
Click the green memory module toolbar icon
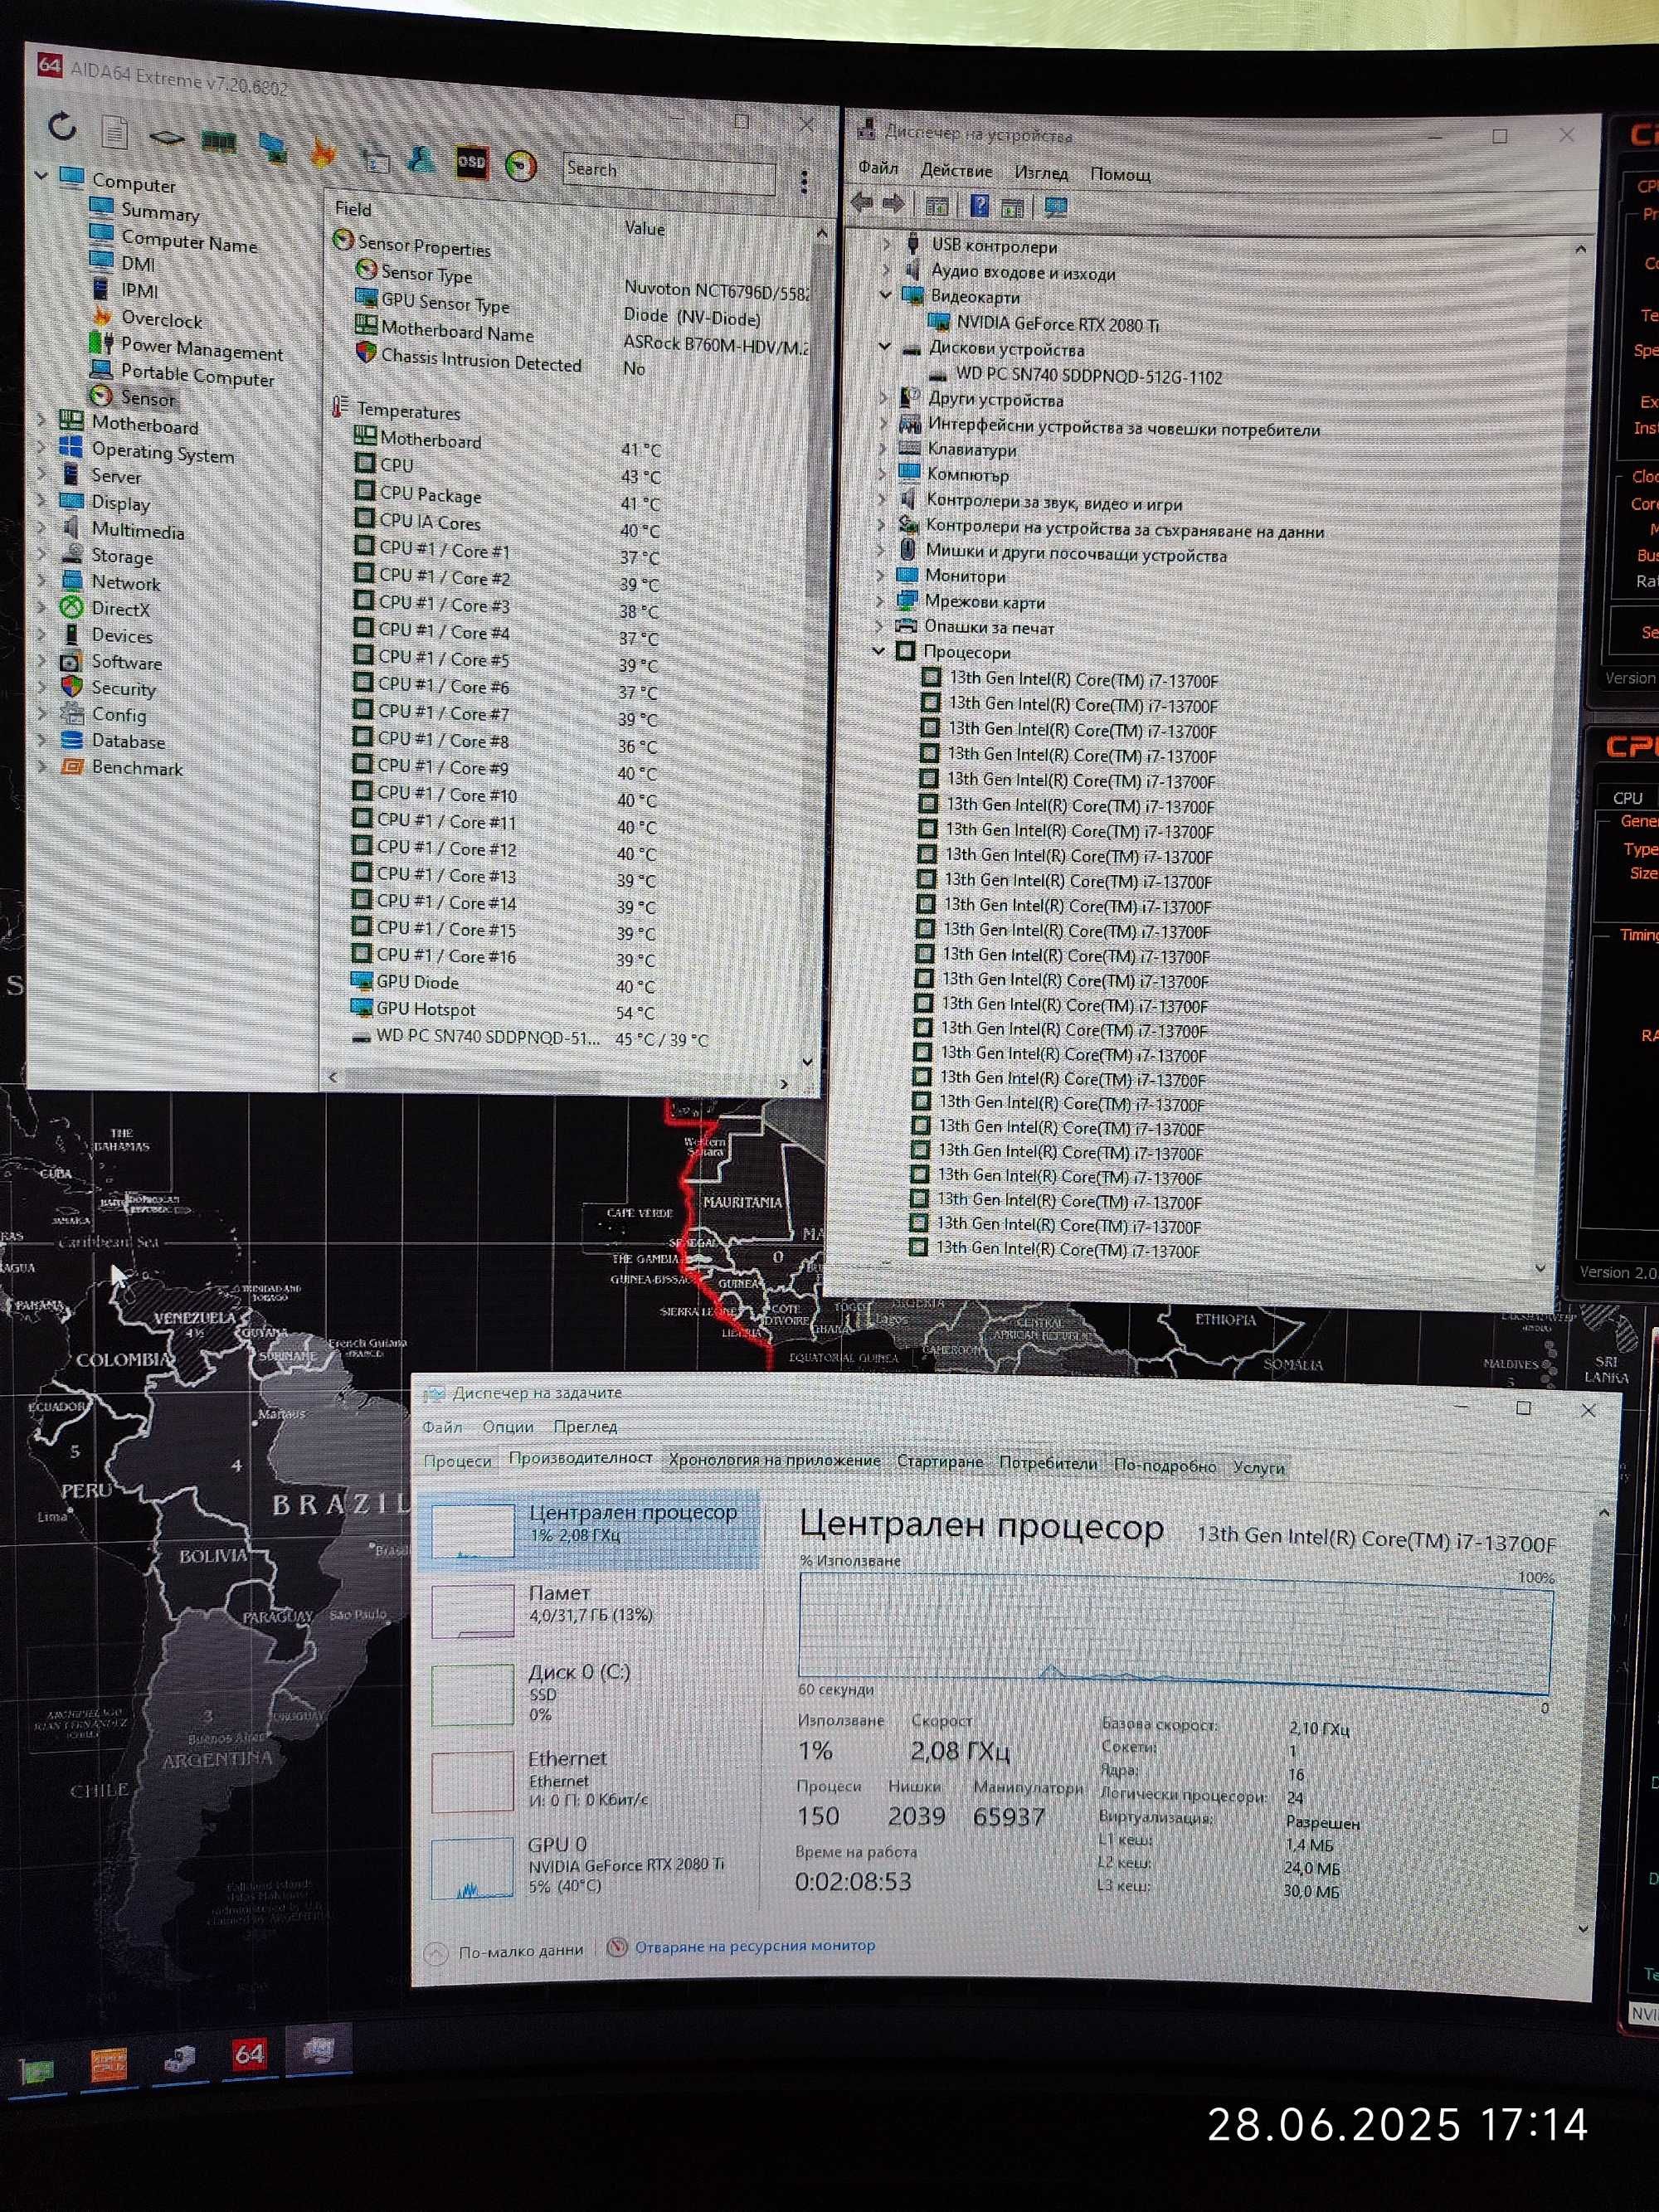pos(218,142)
